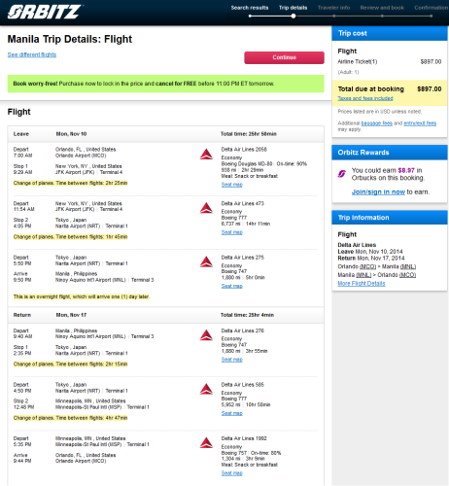This screenshot has width=449, height=486.
Task: Open the baggage fees link
Action: click(x=376, y=123)
